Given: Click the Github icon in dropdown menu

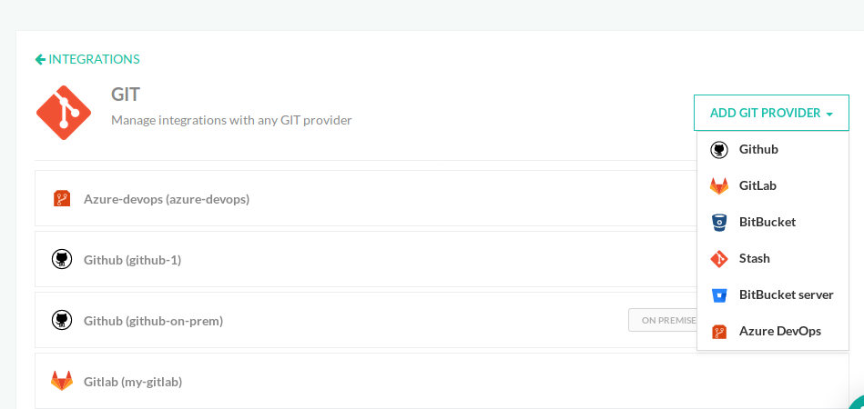Looking at the screenshot, I should (719, 149).
